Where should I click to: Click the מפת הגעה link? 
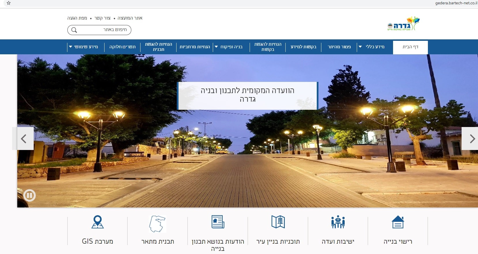[77, 18]
